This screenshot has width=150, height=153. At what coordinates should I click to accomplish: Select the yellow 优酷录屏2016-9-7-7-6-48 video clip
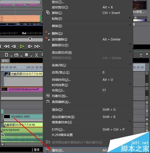[x=24, y=74]
